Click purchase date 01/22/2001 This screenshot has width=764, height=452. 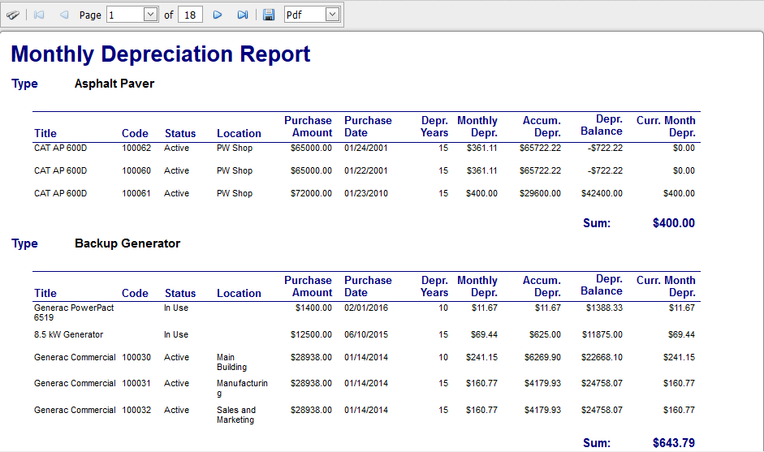(366, 171)
